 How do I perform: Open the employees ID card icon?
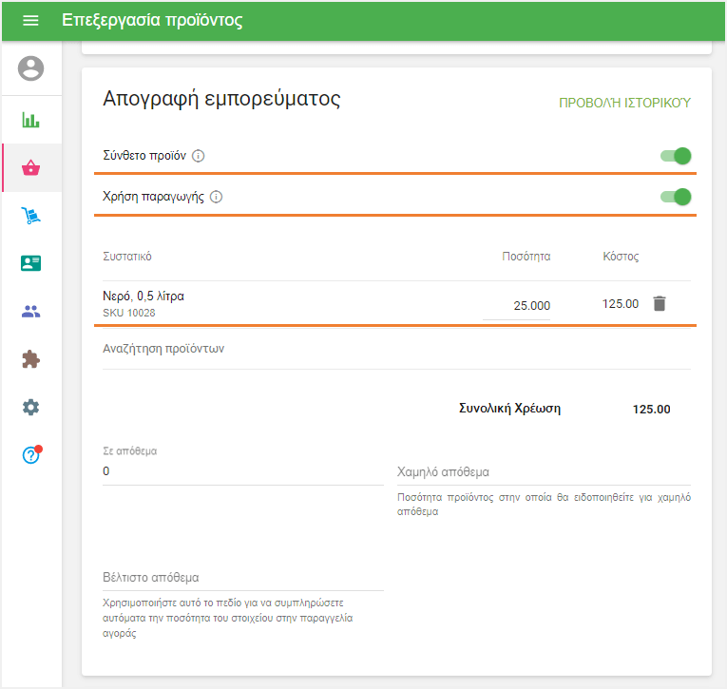tap(31, 263)
